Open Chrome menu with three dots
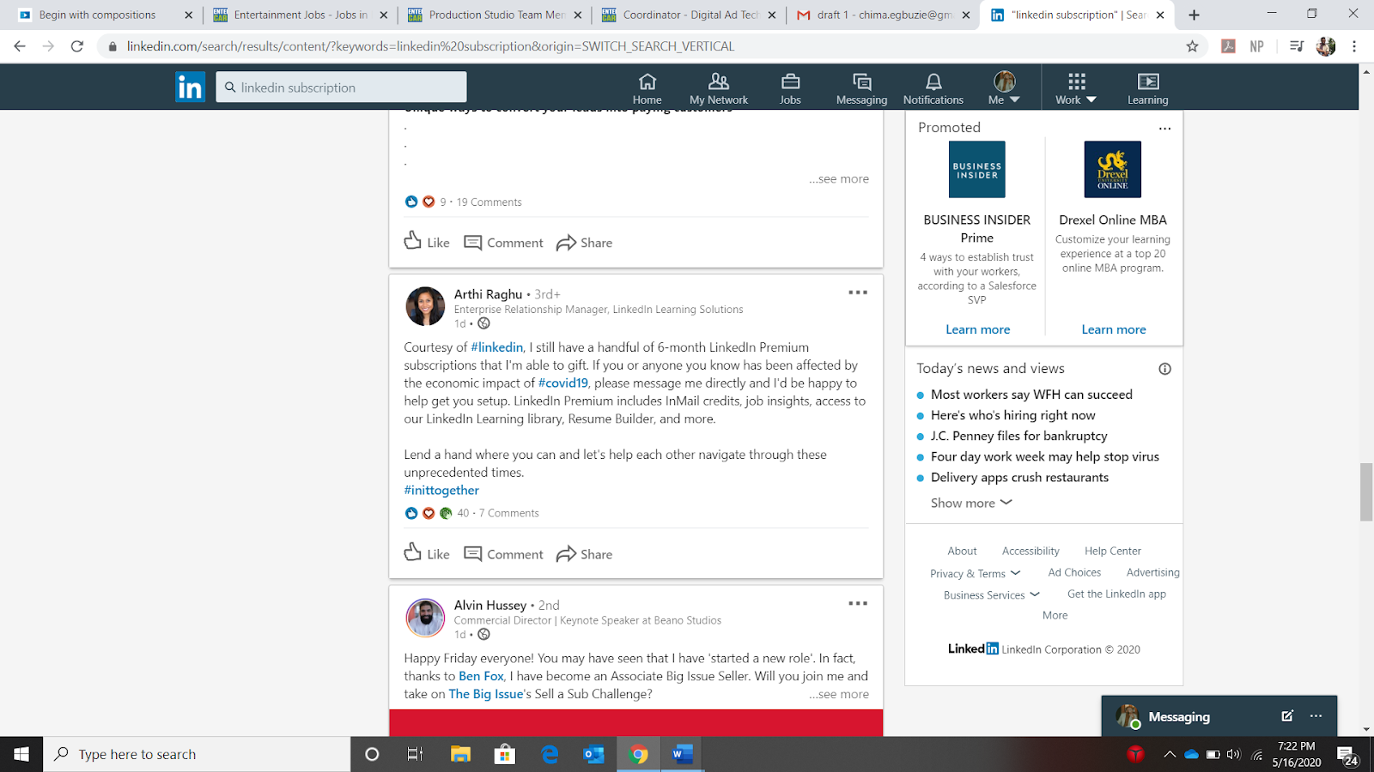Screen dimensions: 1374x772 pyautogui.click(x=1354, y=46)
